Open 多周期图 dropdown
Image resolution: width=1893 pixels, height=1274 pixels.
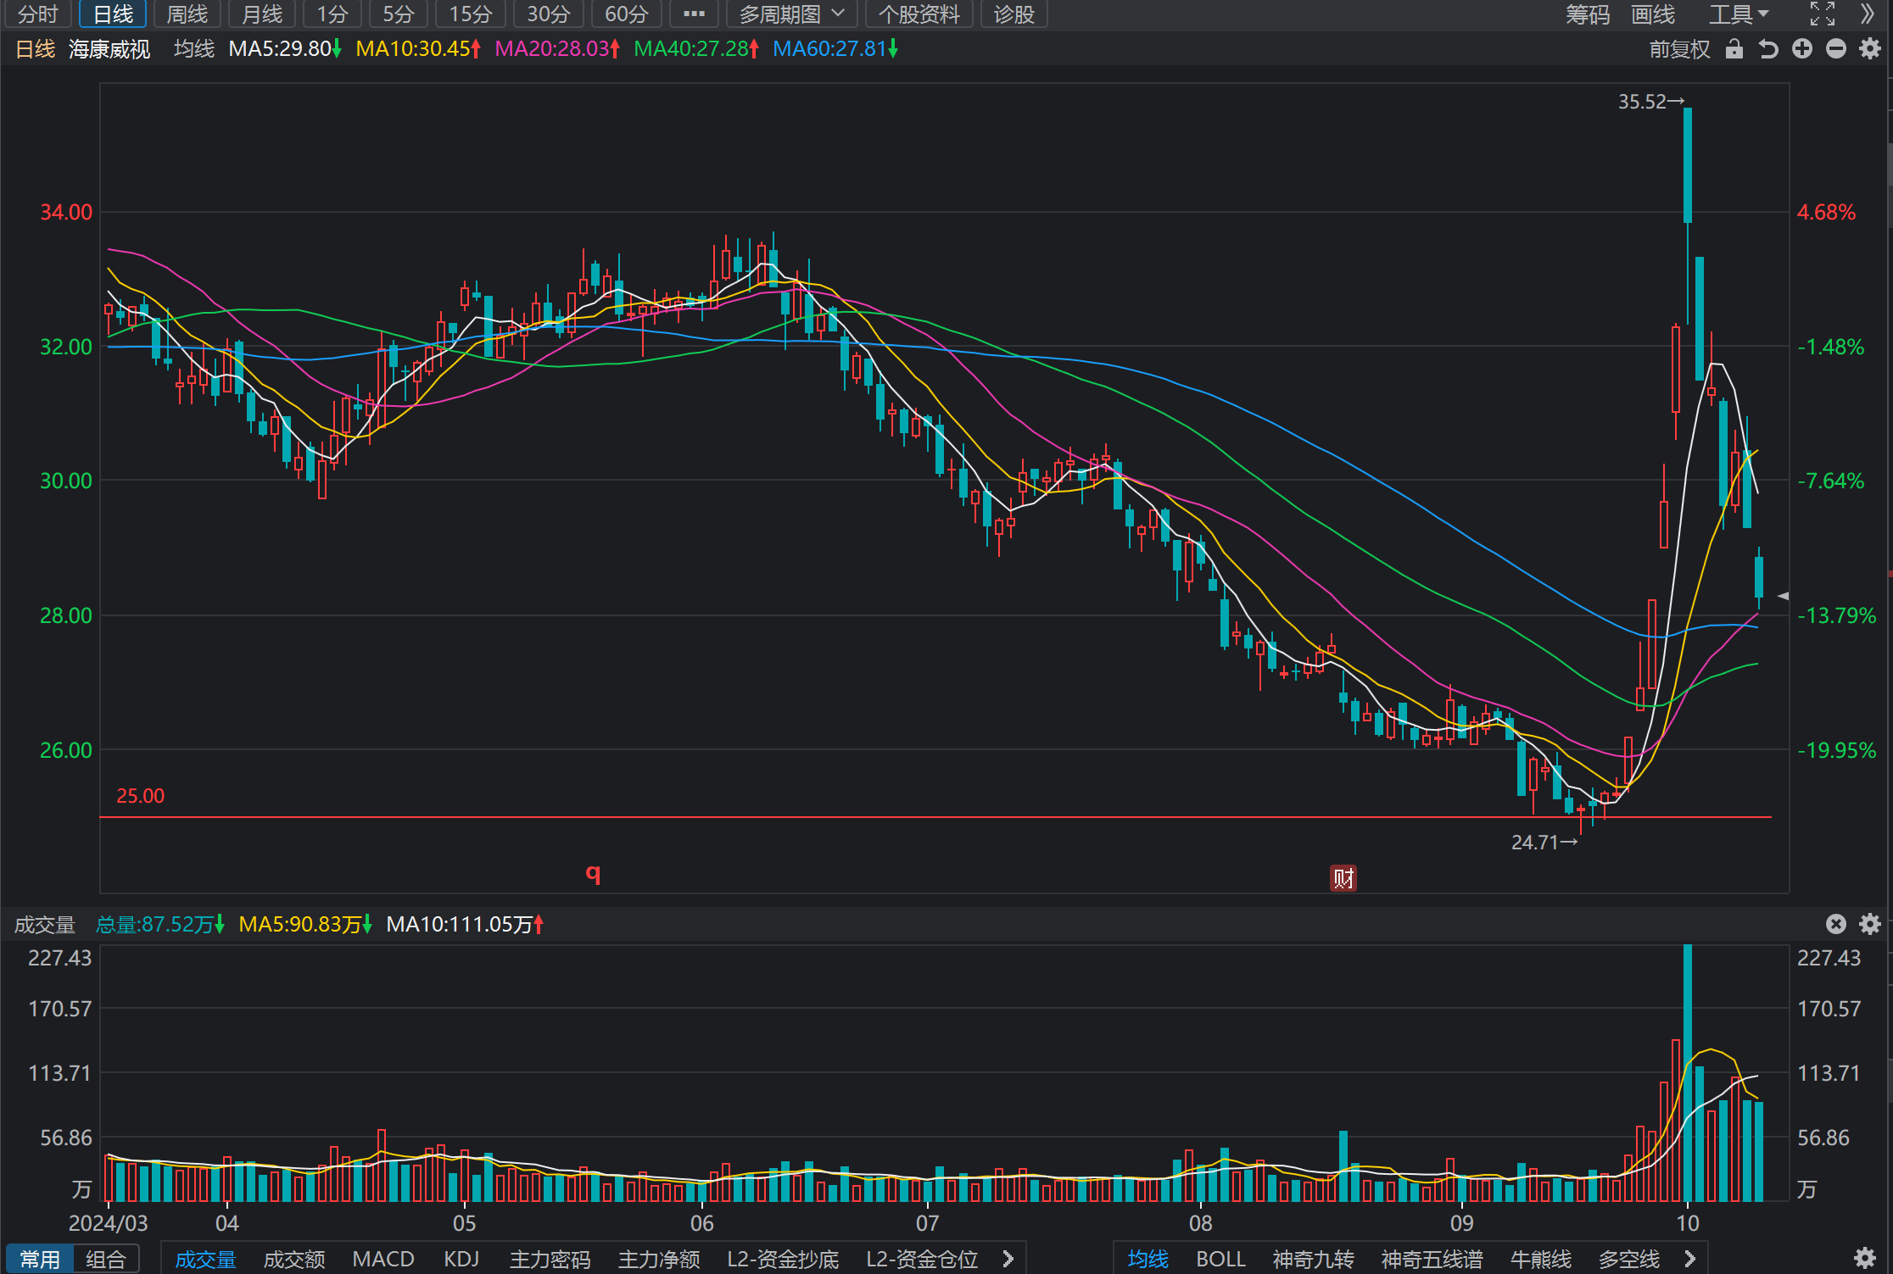click(x=792, y=14)
